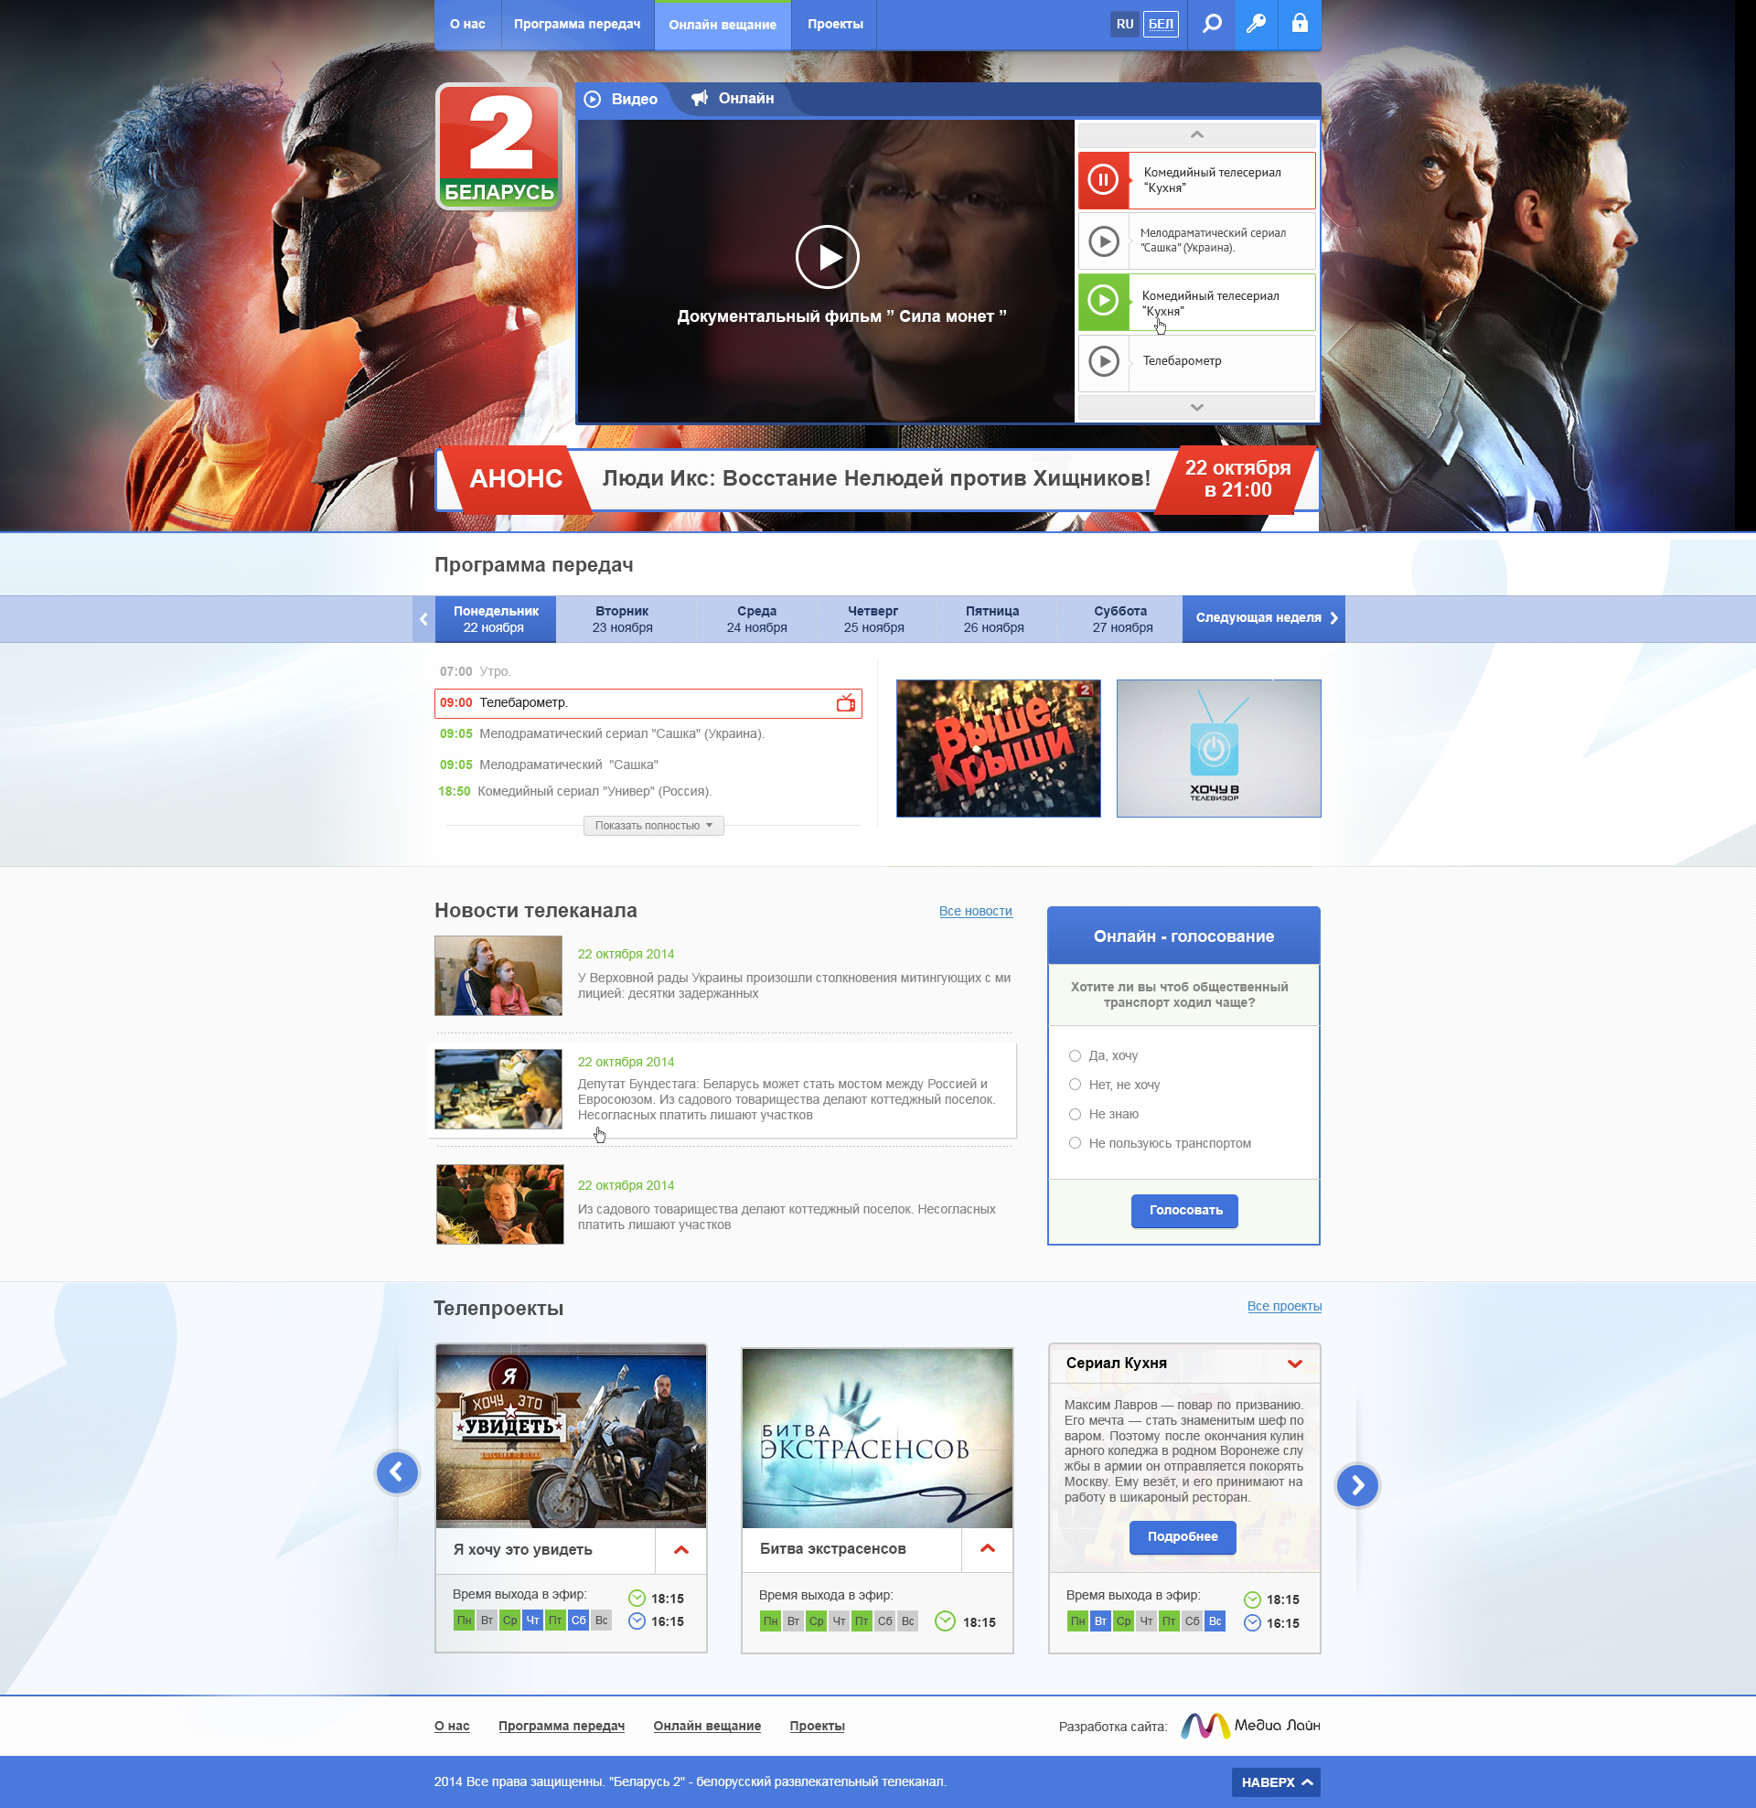Click the Голосовать vote button
The width and height of the screenshot is (1756, 1808).
click(x=1184, y=1210)
